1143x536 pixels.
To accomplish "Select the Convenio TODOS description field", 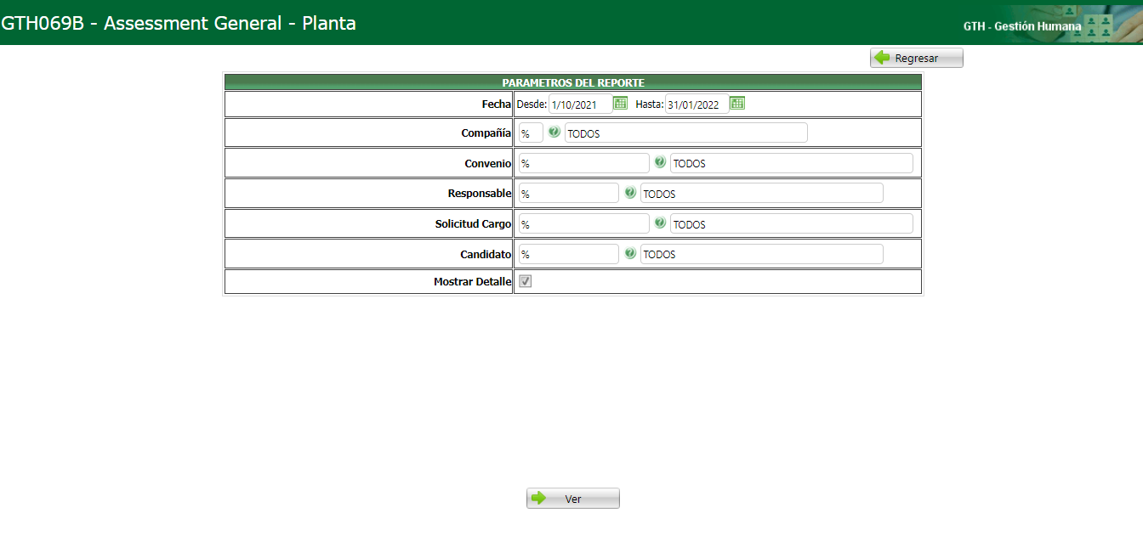I will [x=792, y=163].
